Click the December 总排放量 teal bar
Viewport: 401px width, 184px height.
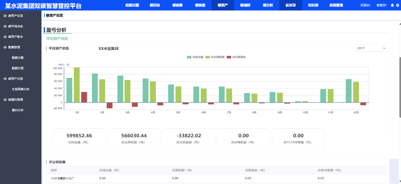tap(349, 91)
